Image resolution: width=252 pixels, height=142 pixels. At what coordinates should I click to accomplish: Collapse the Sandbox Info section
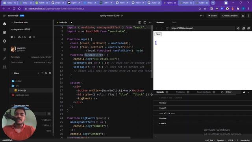[12, 22]
